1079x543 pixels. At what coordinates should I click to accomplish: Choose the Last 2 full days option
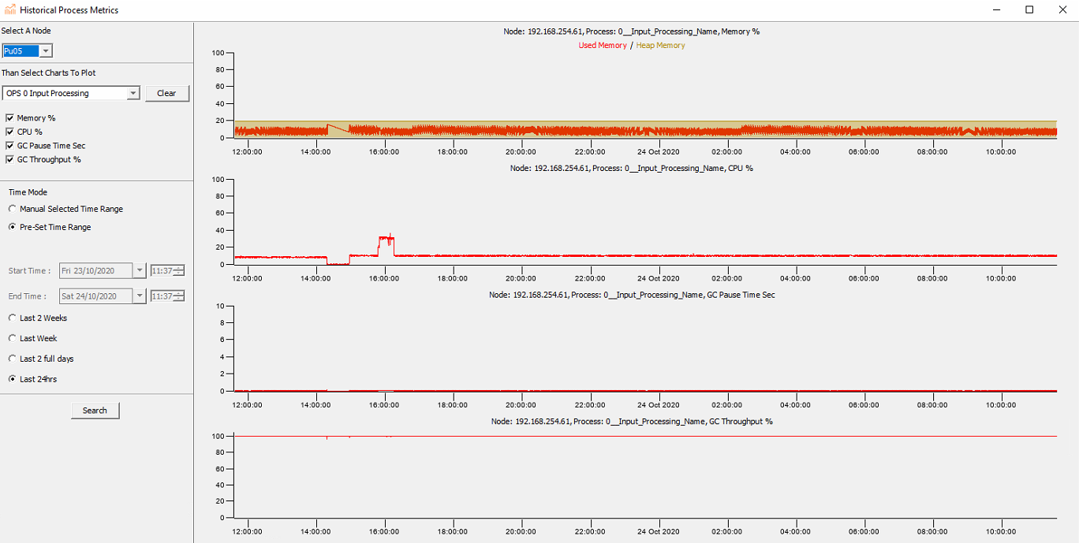[13, 359]
